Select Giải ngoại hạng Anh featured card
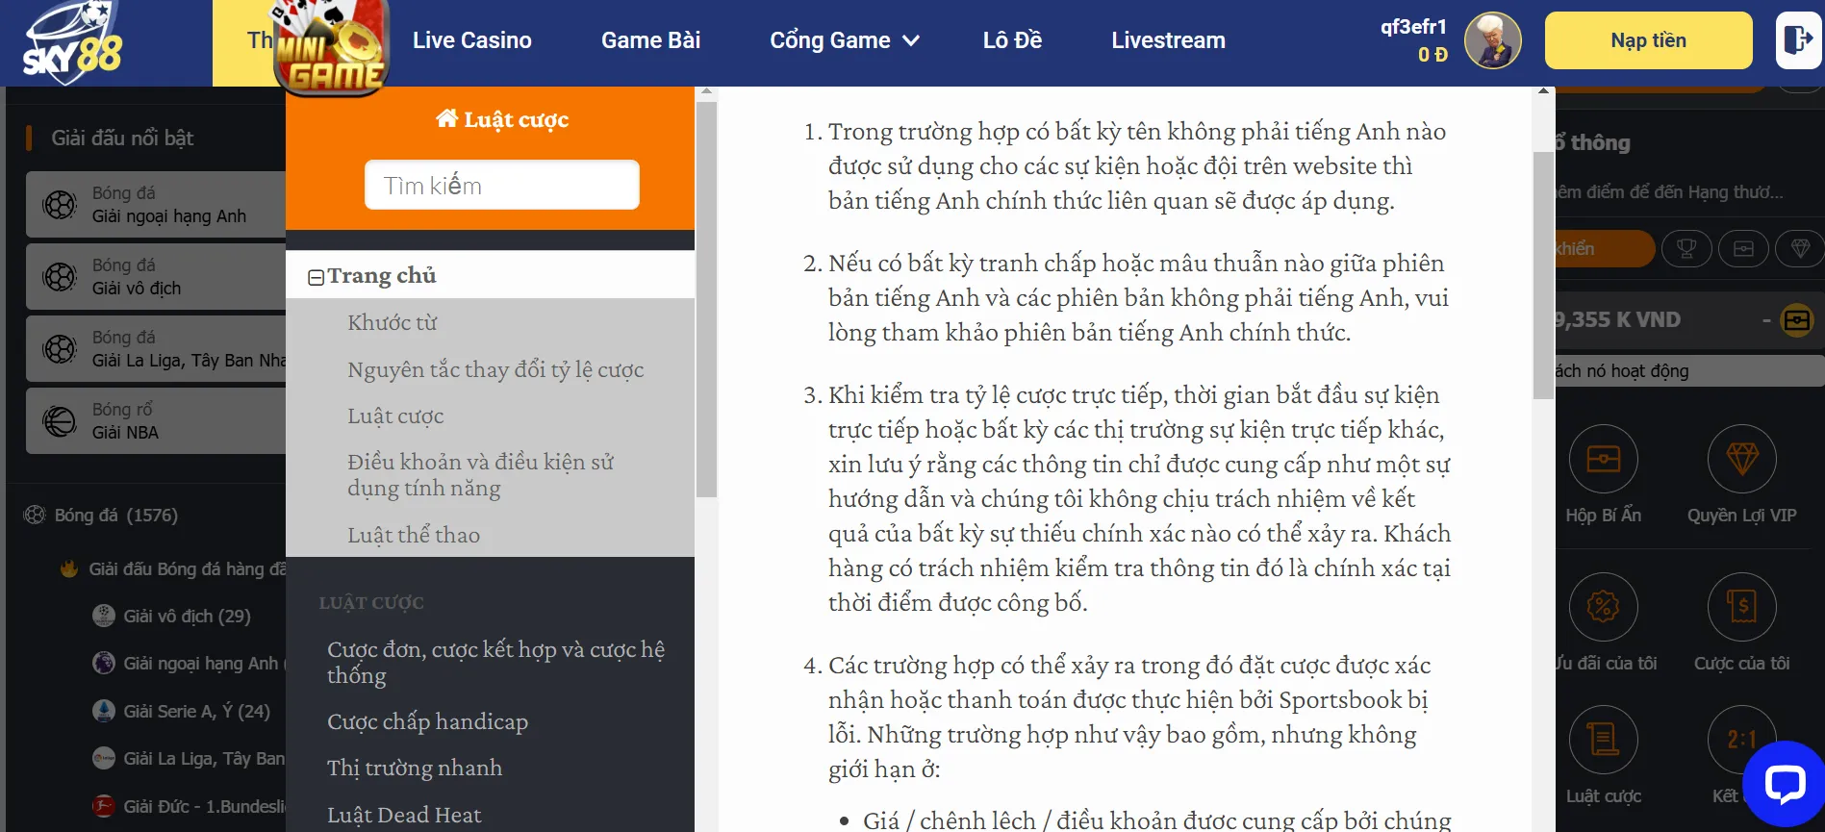The width and height of the screenshot is (1825, 832). (x=156, y=204)
